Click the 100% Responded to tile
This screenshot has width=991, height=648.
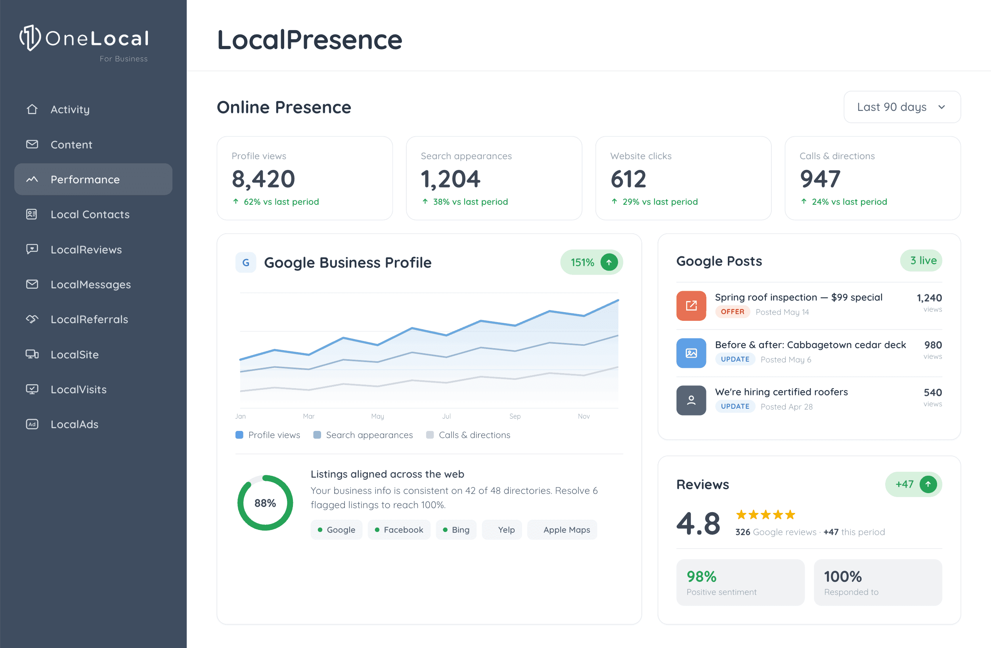click(x=878, y=582)
